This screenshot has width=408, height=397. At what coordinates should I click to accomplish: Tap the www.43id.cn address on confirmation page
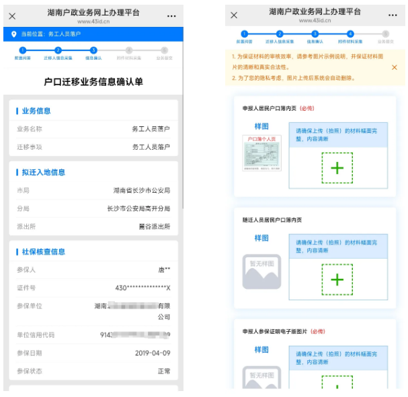point(91,21)
